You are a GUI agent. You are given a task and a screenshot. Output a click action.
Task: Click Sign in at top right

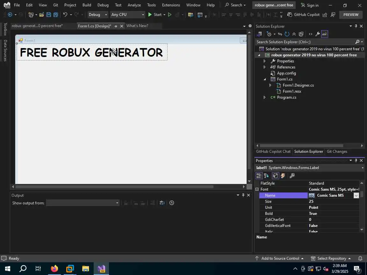pyautogui.click(x=310, y=5)
